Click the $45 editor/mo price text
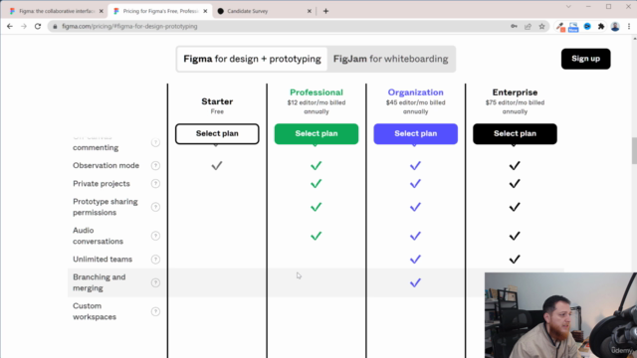 point(416,107)
